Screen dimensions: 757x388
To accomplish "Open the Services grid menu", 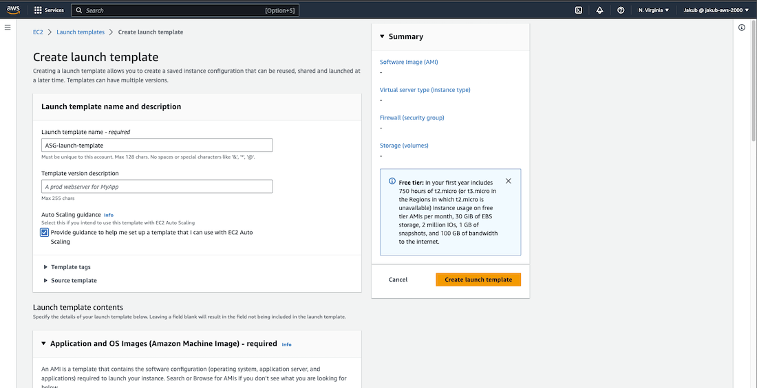I will click(x=48, y=10).
